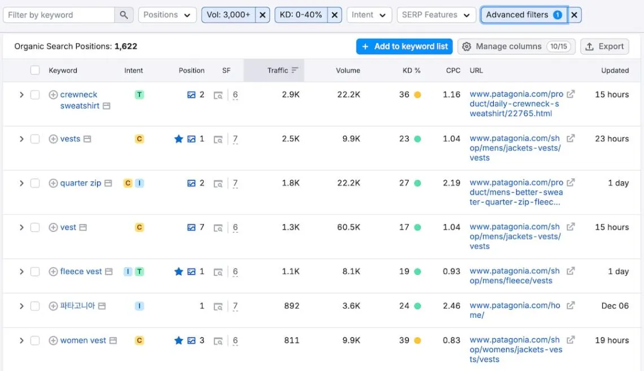The width and height of the screenshot is (644, 371).
Task: Expand the vests row details
Action: point(21,139)
